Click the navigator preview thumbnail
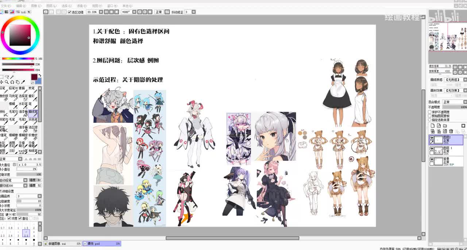The height and width of the screenshot is (250, 467). coord(448,36)
